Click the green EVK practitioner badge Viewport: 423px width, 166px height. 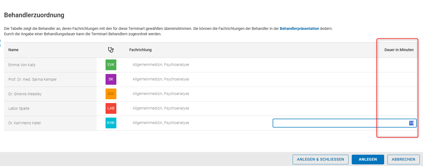[111, 65]
